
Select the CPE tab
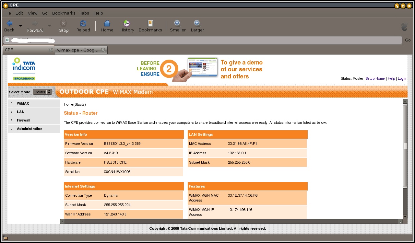point(29,50)
